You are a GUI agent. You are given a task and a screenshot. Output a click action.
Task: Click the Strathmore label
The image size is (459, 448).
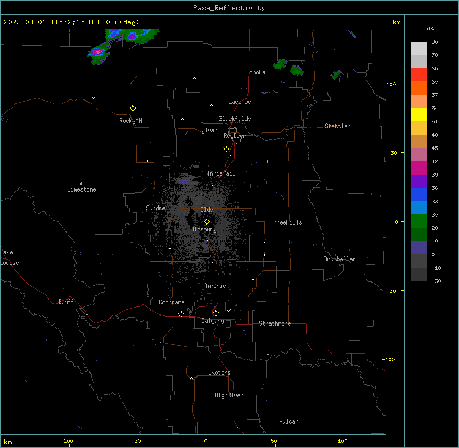tap(275, 323)
